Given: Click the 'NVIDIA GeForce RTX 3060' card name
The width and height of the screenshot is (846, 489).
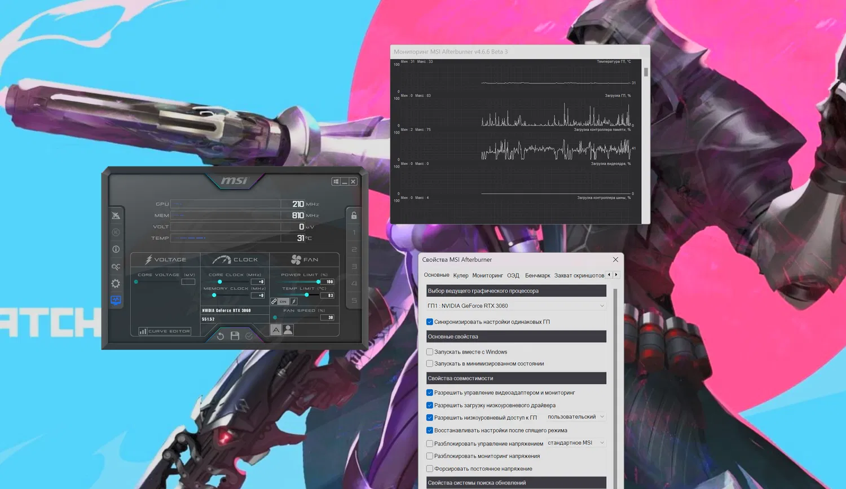Looking at the screenshot, I should point(226,310).
